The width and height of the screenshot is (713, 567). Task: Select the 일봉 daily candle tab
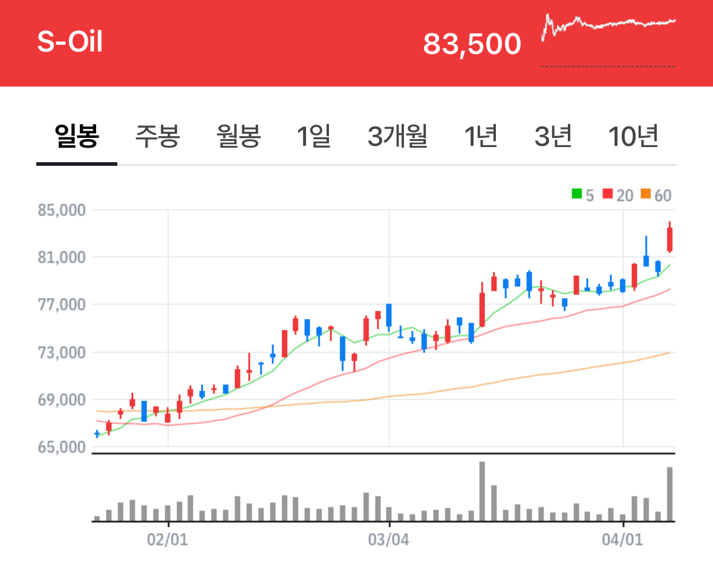(x=76, y=136)
